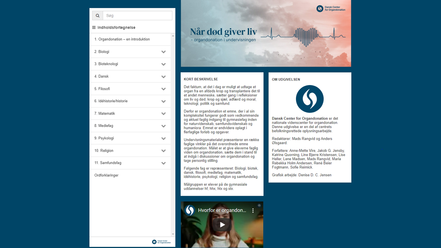
Task: Expand the 4. Dansk chapter arrow
Action: coord(163,77)
